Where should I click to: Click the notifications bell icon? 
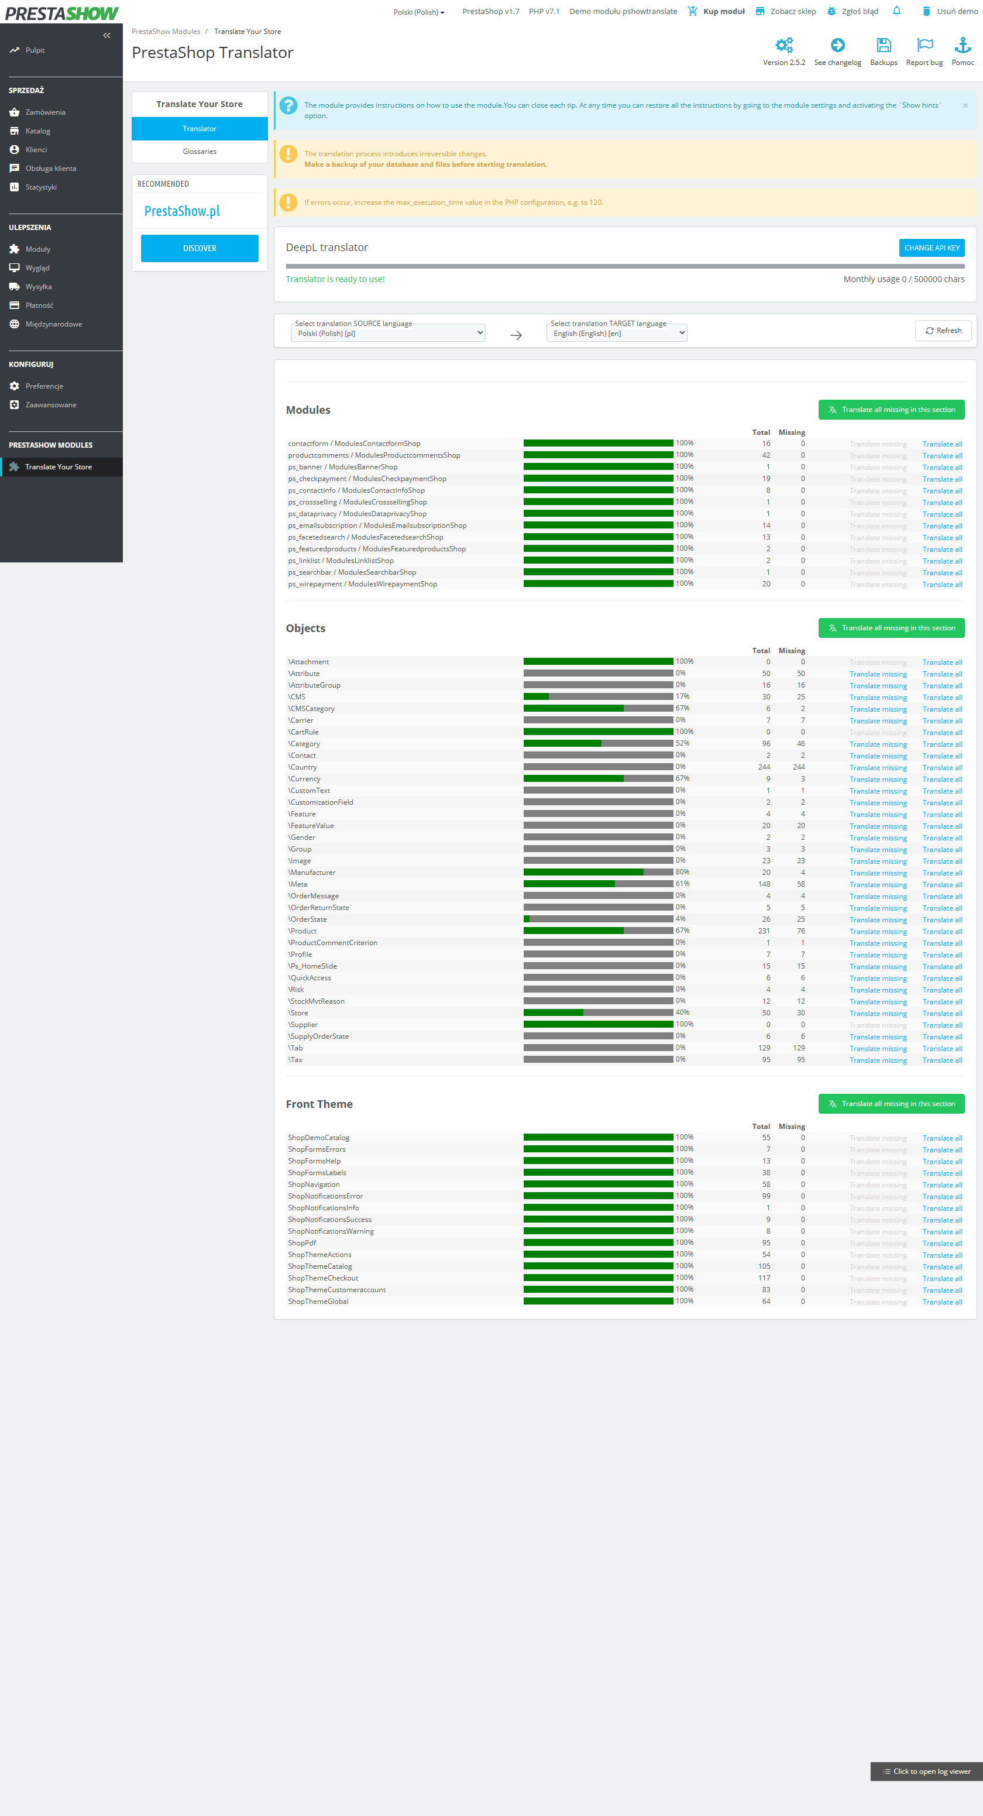coord(896,11)
